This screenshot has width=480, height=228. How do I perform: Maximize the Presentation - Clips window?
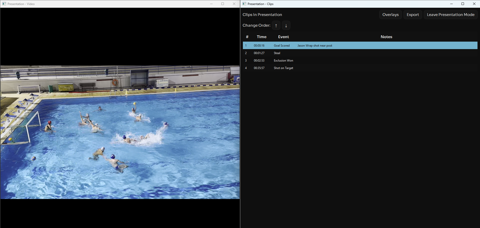462,4
